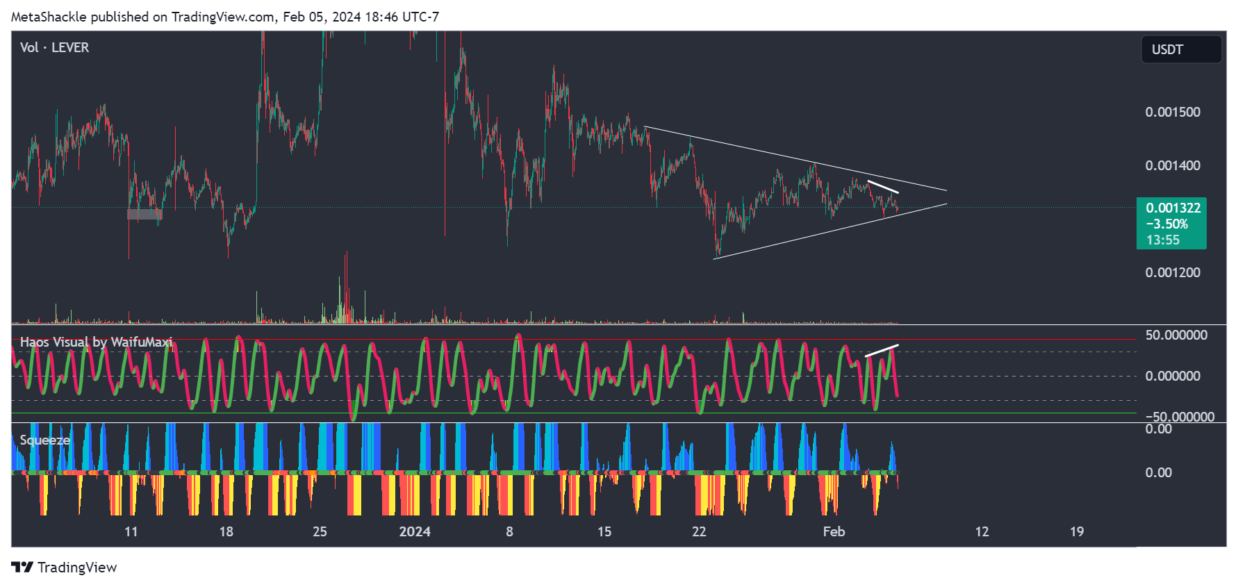Viewport: 1238px width, 587px height.
Task: Click the Feb date axis label
Action: pos(834,531)
